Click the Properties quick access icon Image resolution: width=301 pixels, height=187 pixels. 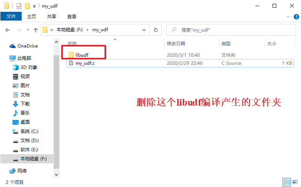(19, 6)
